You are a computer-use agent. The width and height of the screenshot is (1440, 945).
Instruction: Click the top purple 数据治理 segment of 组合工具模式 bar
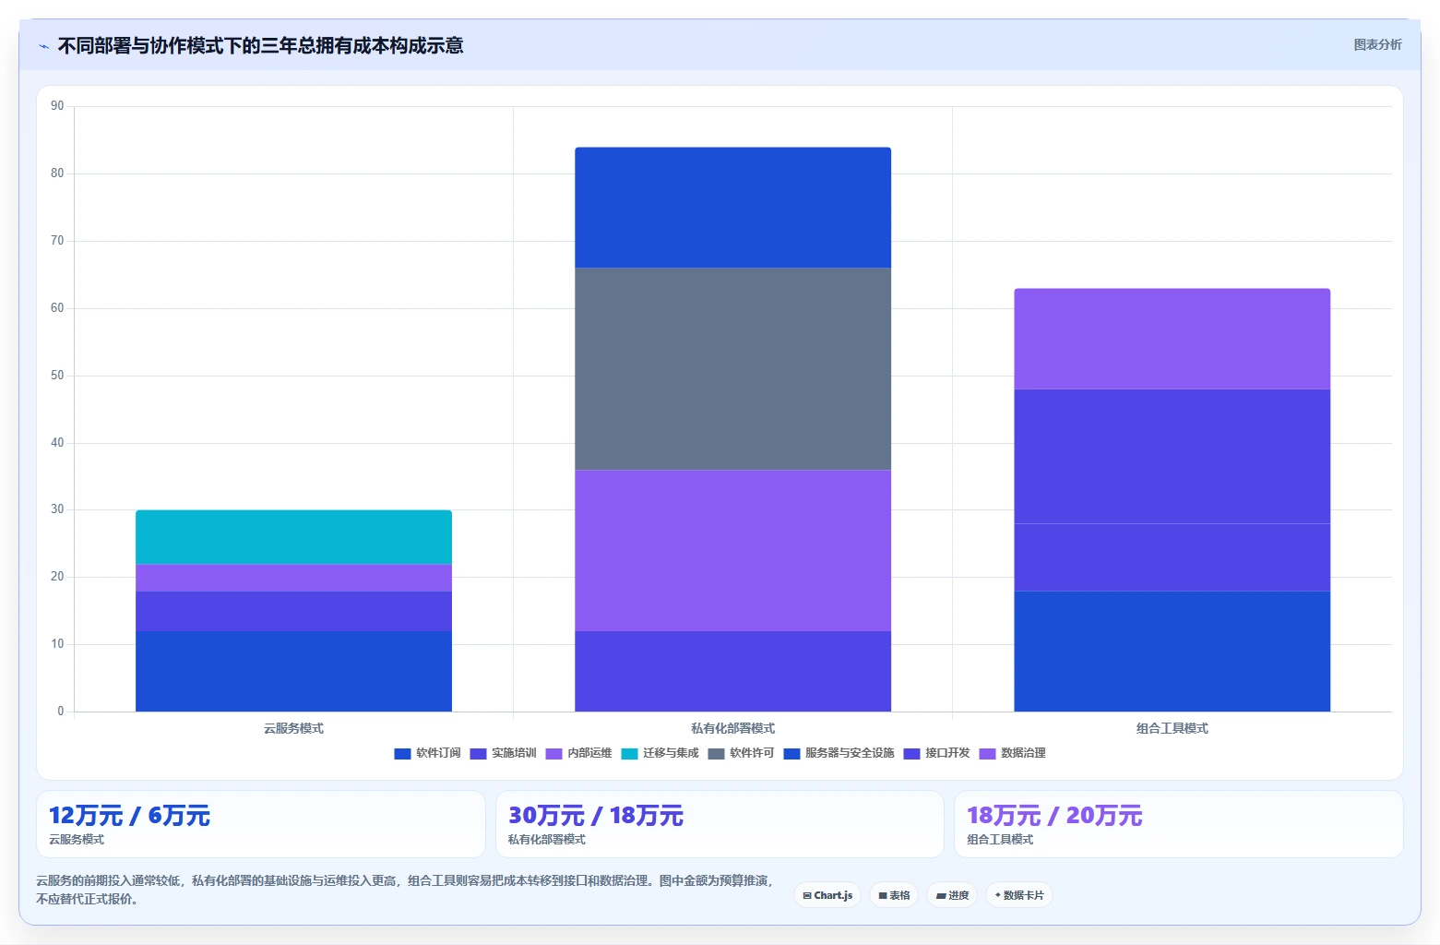click(1172, 339)
